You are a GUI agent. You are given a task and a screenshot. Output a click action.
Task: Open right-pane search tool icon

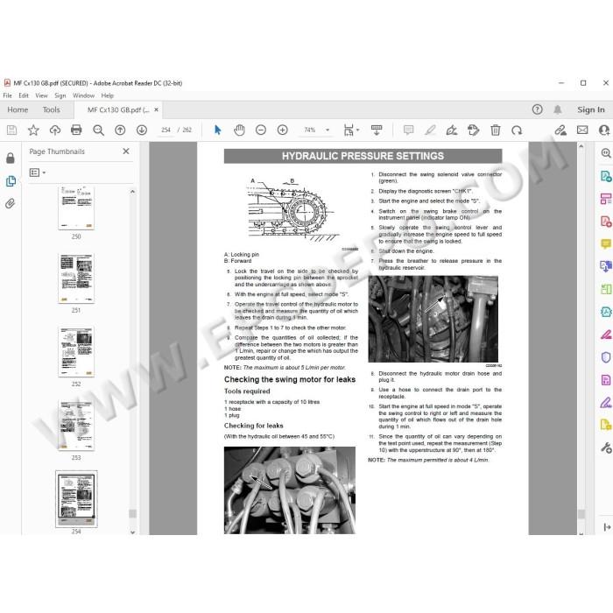[x=606, y=153]
